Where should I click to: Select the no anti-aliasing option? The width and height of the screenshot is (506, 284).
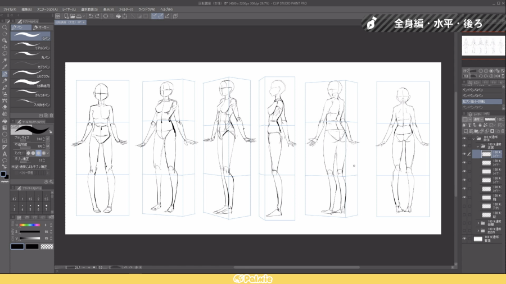28,153
